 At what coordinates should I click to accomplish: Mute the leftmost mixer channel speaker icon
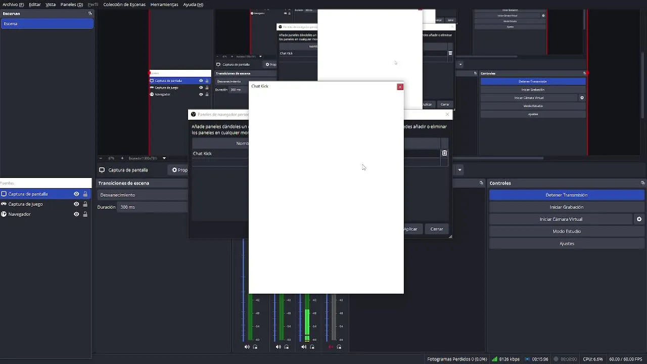coord(247,347)
